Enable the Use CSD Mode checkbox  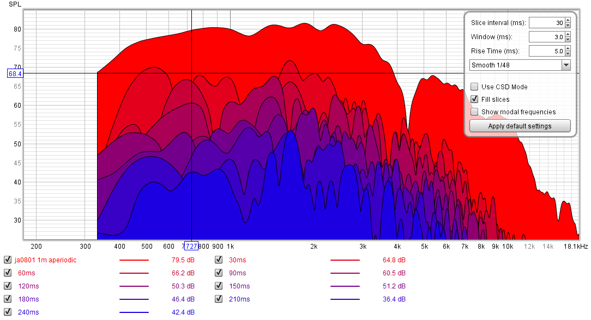coord(474,87)
